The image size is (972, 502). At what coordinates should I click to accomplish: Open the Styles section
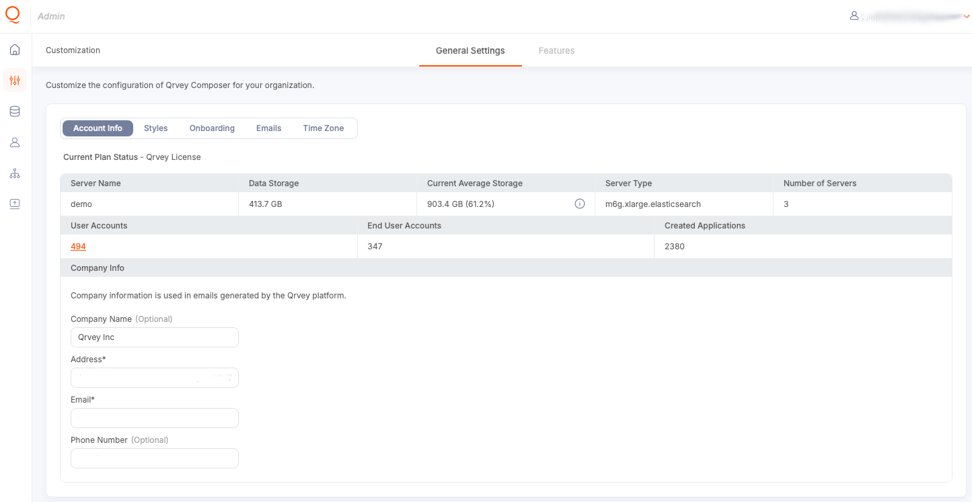[155, 128]
